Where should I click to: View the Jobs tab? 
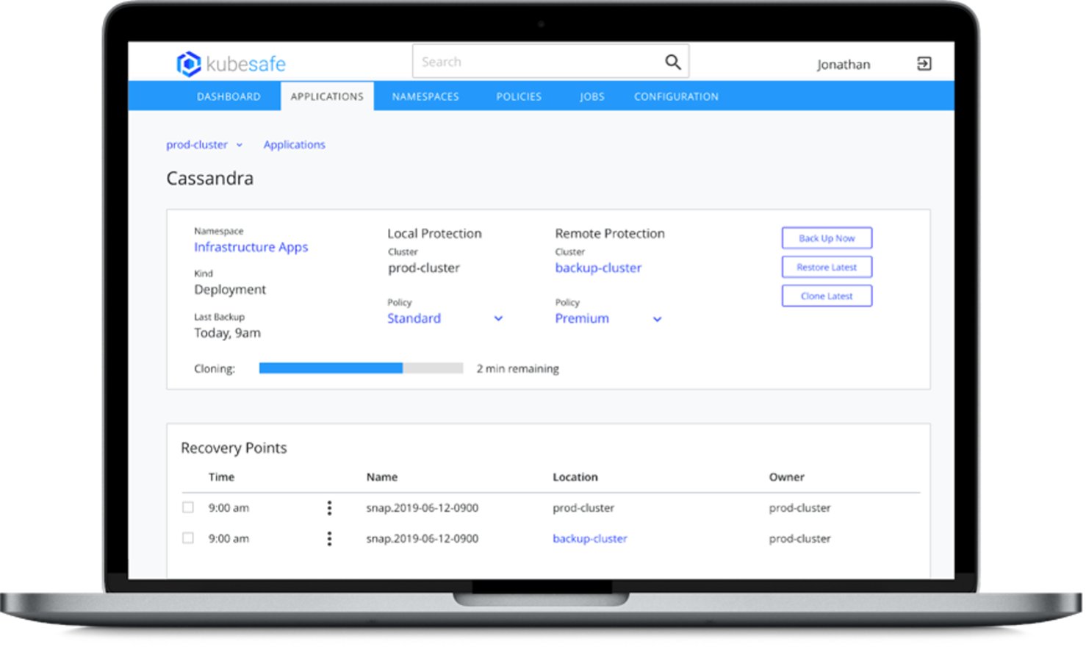591,96
